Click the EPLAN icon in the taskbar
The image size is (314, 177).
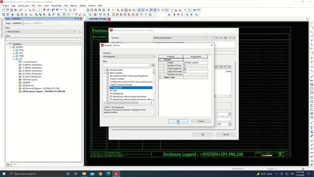point(116,174)
